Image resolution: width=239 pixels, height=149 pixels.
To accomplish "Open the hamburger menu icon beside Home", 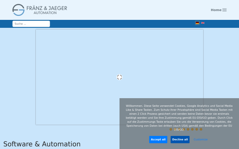I will (224, 10).
